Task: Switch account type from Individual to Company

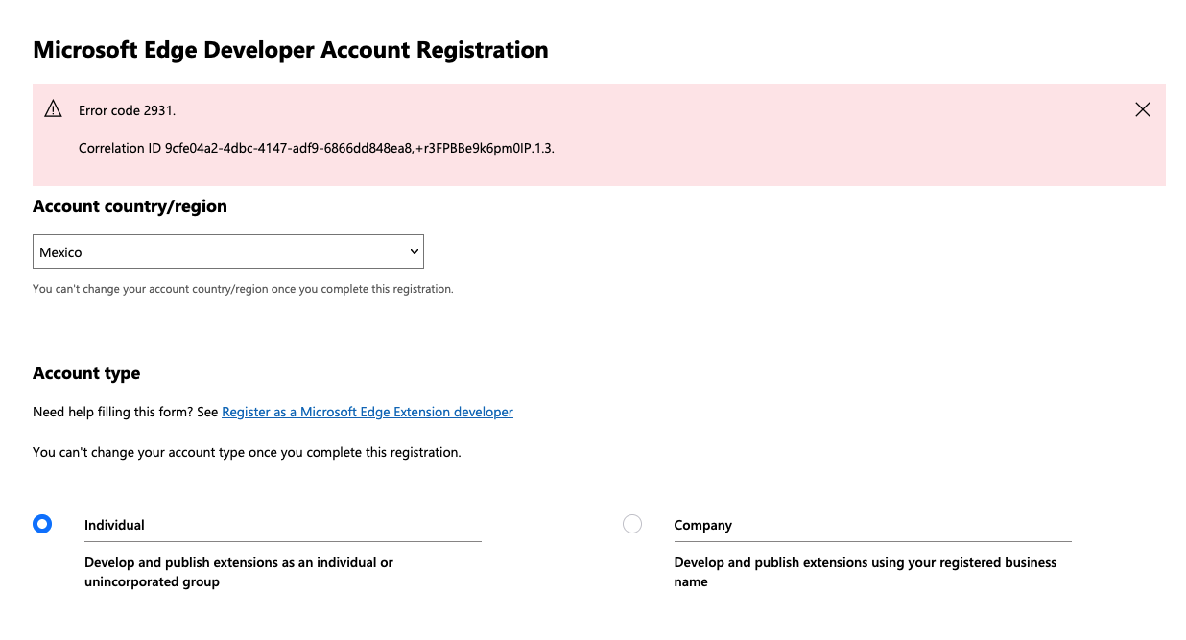Action: coord(632,524)
